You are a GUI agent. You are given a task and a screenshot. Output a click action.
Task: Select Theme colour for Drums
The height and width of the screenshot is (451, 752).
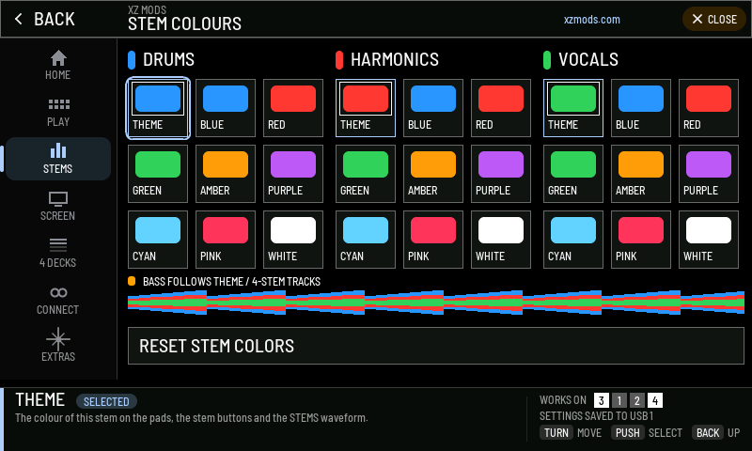[x=158, y=108]
